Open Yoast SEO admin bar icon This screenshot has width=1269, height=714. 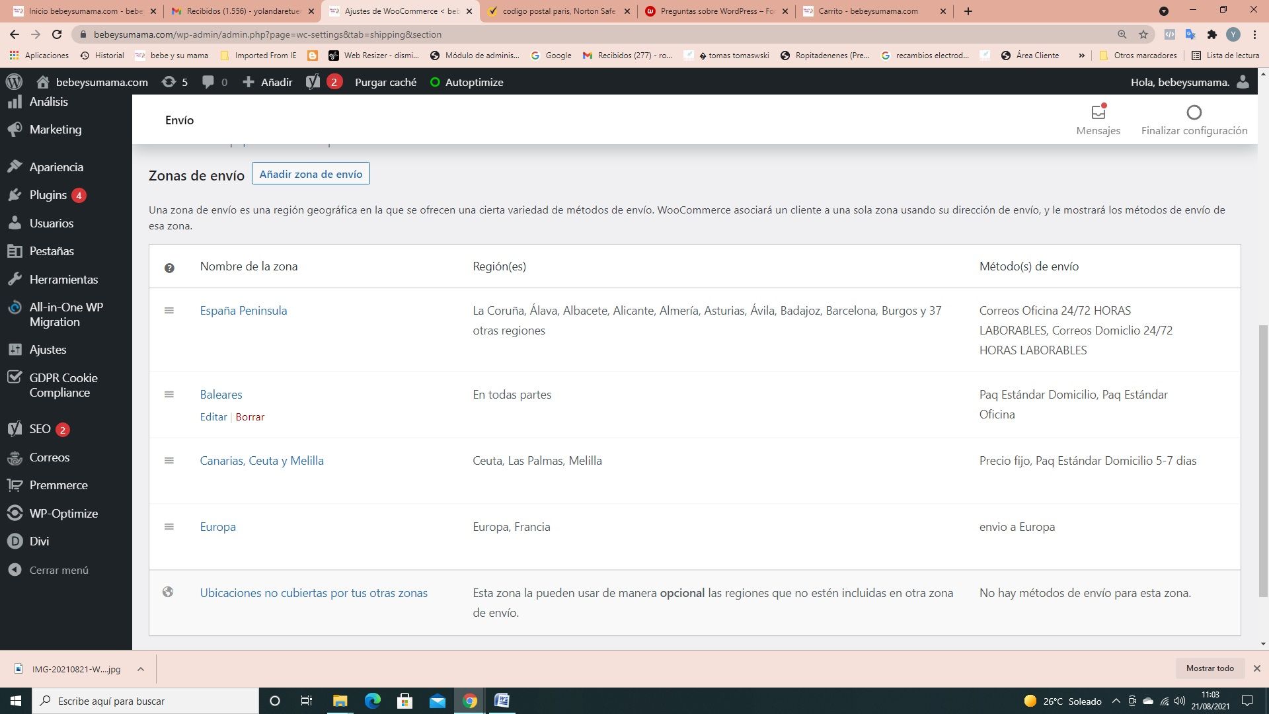[313, 82]
